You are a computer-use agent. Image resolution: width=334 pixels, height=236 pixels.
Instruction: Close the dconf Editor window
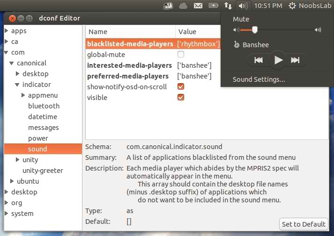coord(12,19)
